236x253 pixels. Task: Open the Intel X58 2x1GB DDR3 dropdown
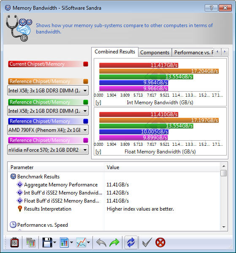[x=48, y=111]
